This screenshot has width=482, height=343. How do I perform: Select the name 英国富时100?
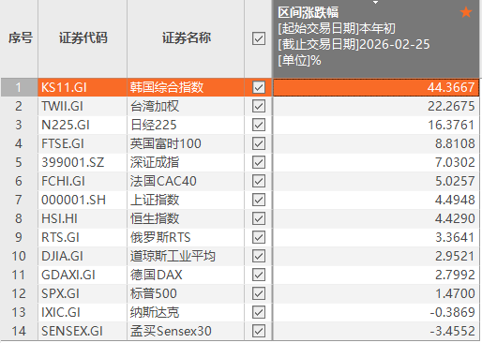tap(166, 143)
